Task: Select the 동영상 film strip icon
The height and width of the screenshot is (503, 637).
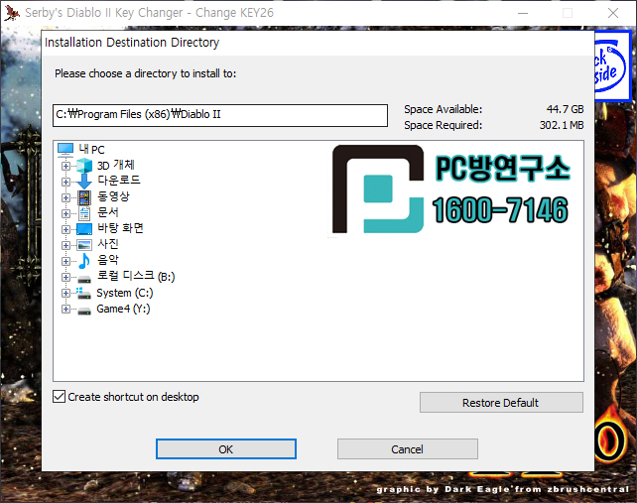Action: click(x=84, y=197)
